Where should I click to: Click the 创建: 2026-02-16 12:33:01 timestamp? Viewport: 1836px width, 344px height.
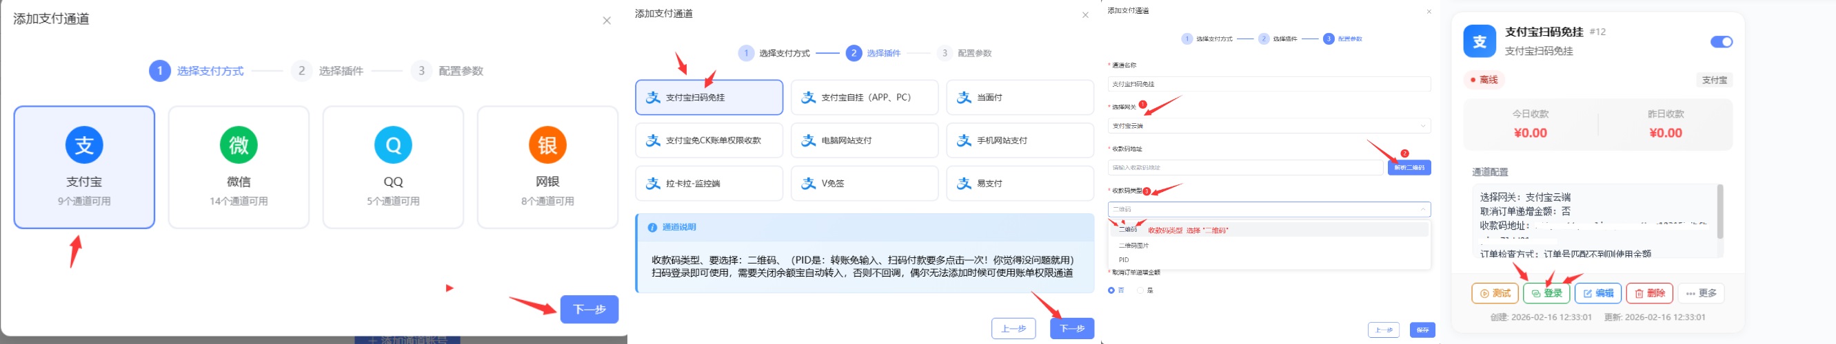(1540, 318)
